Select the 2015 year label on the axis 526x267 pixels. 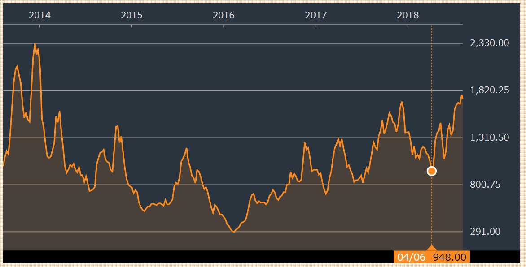(132, 15)
